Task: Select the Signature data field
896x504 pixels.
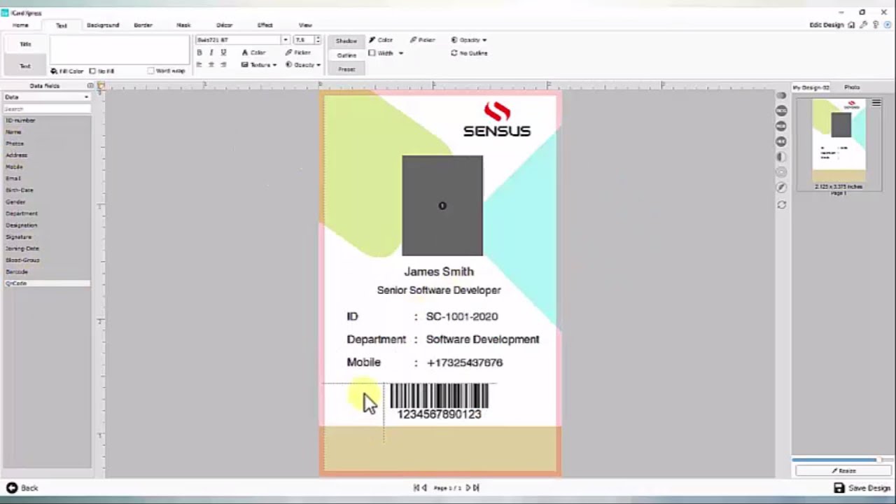Action: (x=47, y=237)
